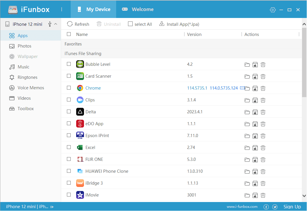Uninstall Clips using its trash icon

point(263,100)
